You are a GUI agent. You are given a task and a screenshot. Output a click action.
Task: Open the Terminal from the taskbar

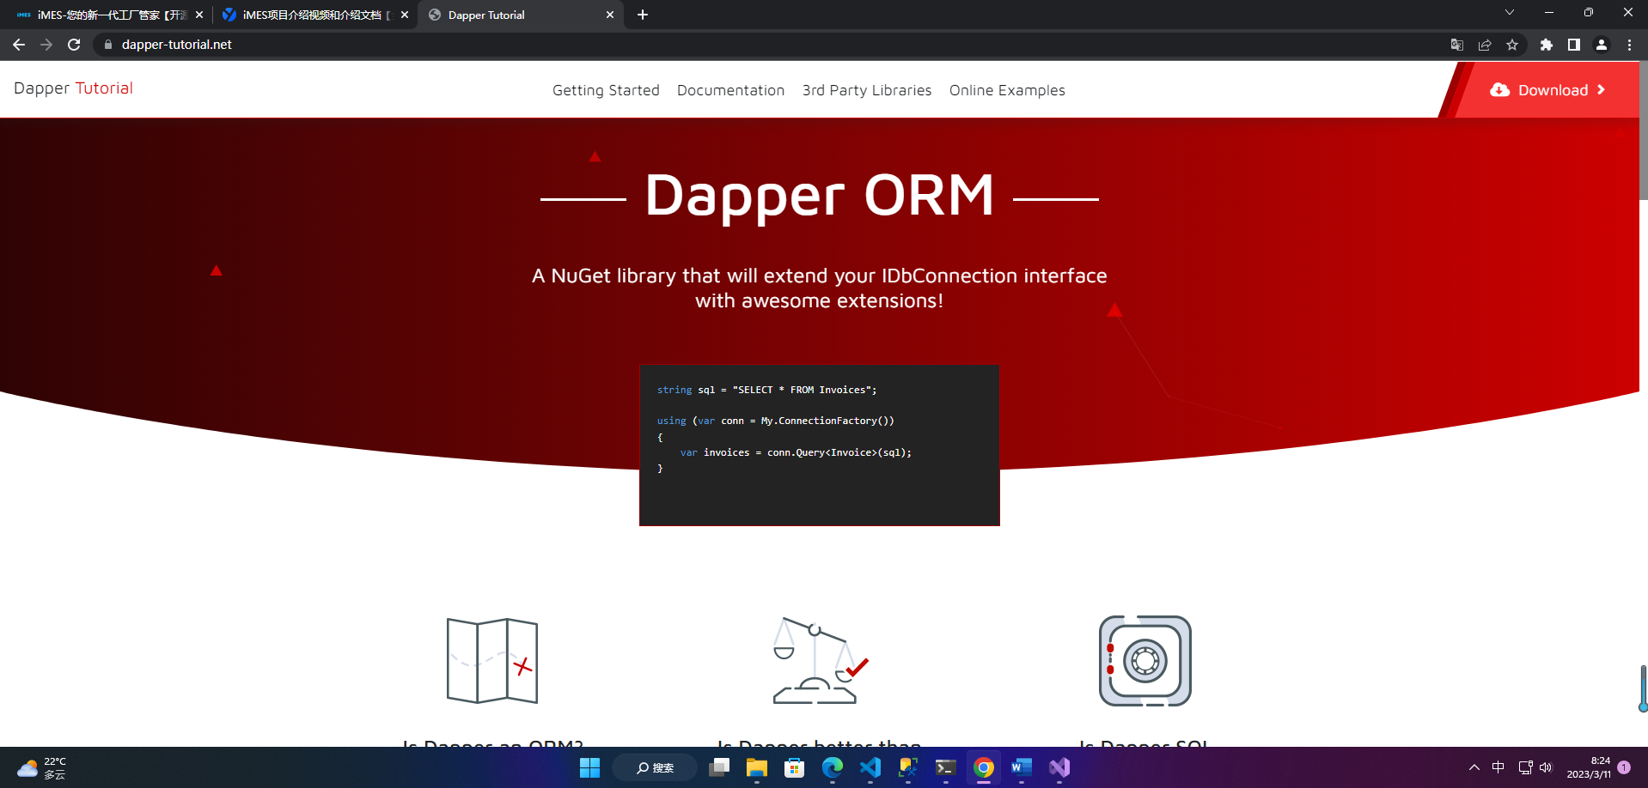[946, 767]
